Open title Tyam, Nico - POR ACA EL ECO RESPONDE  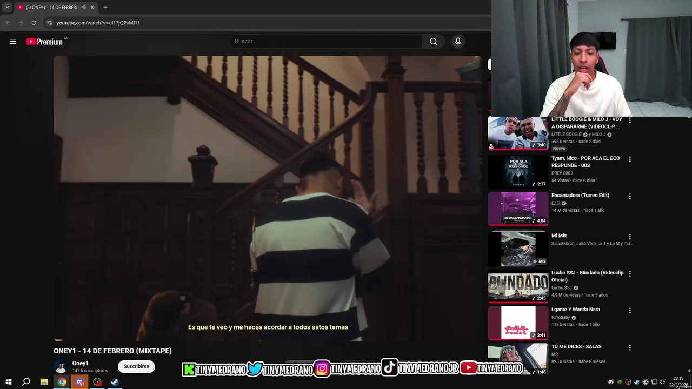click(585, 162)
